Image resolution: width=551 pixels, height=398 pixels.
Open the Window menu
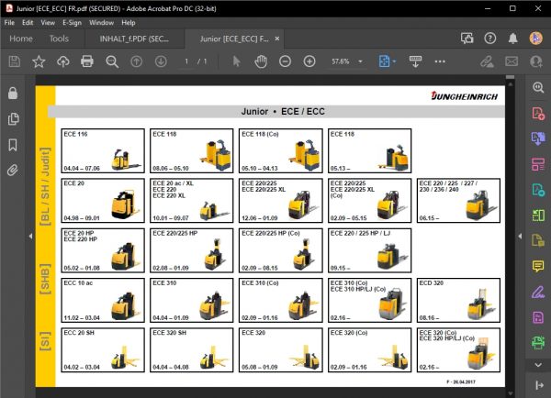[101, 23]
